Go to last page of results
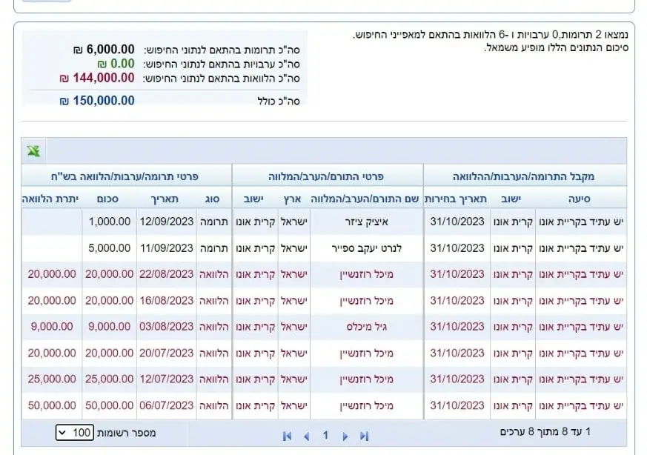647x455 pixels. [x=364, y=436]
